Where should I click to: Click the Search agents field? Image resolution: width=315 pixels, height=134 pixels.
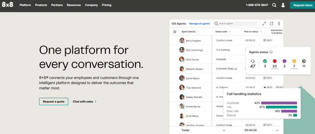tap(237, 24)
